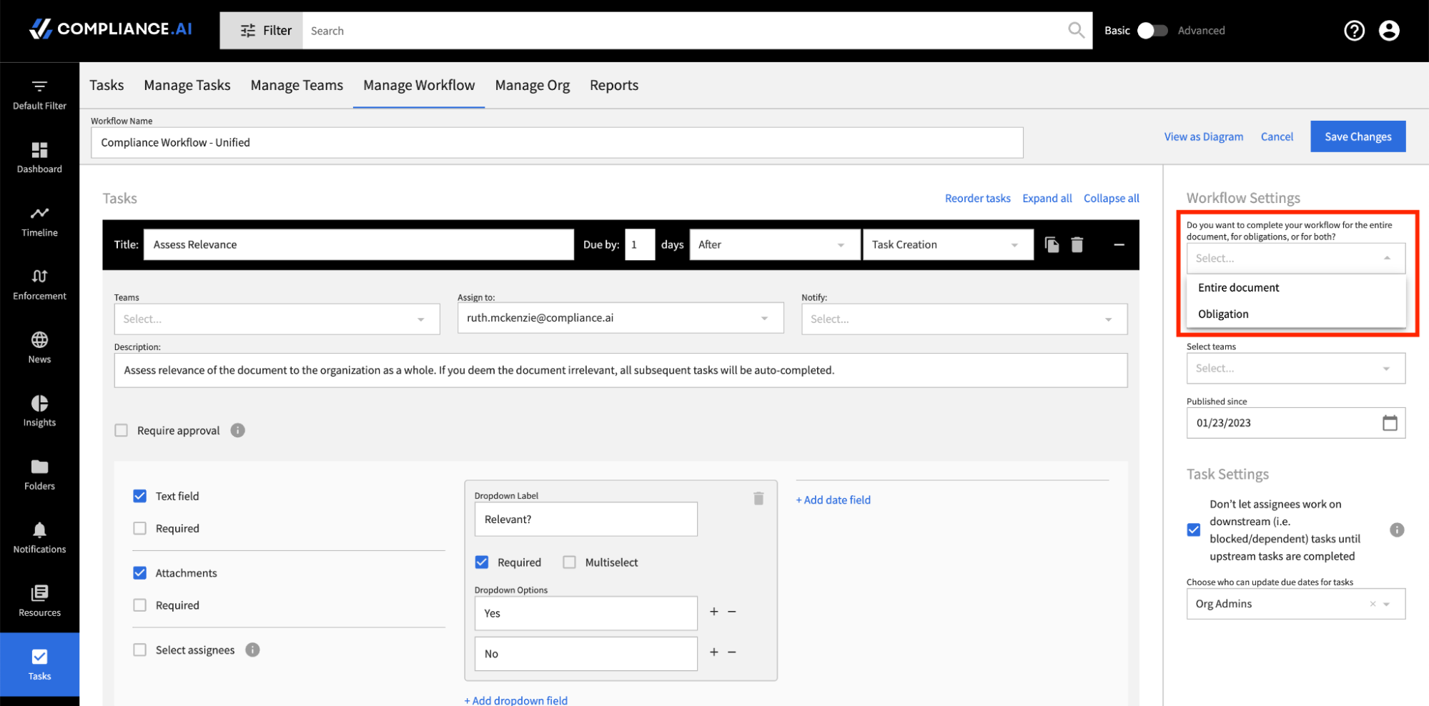Choose Obligation option

coord(1296,314)
